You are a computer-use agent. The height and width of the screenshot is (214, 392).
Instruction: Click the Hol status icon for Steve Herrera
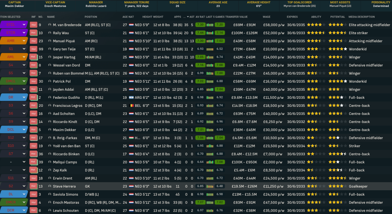point(33,186)
